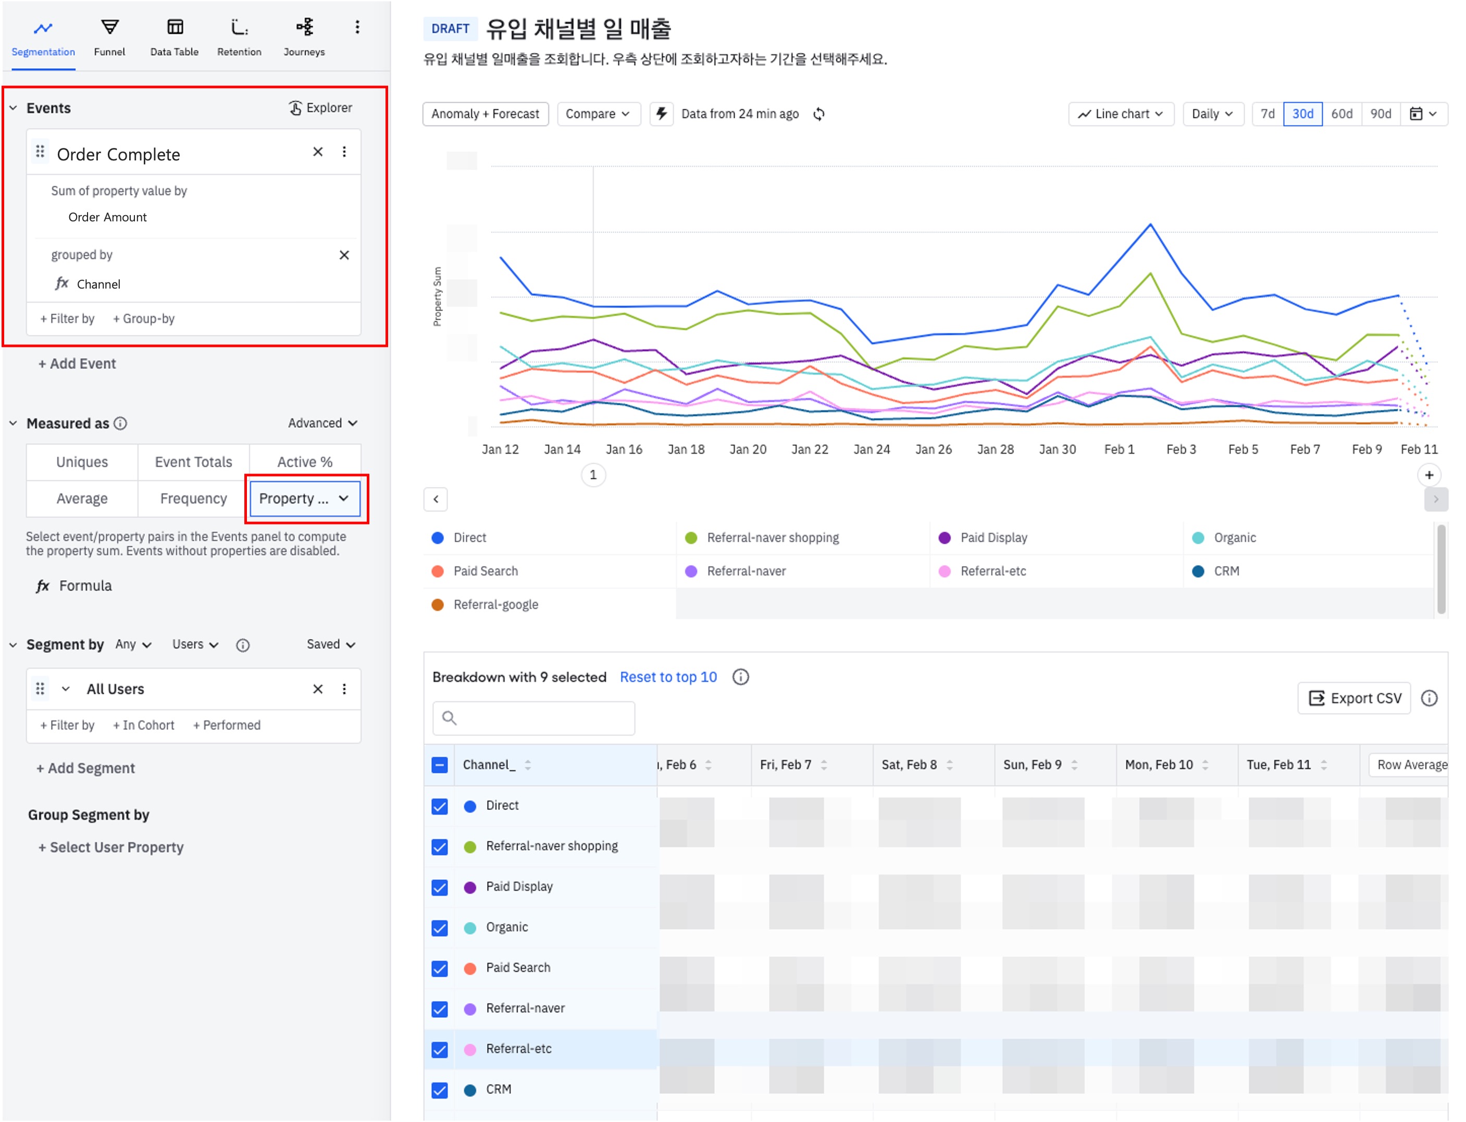Select the Journeys chart icon
This screenshot has height=1122, width=1466.
tap(304, 28)
